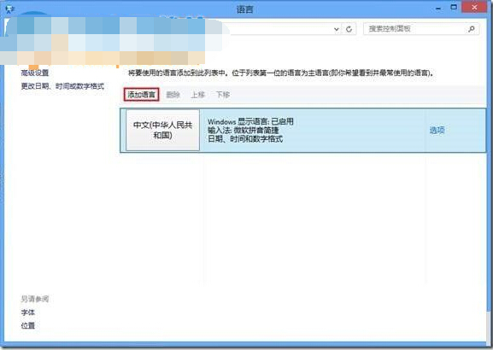Minimize the 语言 window
Screen dimensions: 493x350
[438, 9]
